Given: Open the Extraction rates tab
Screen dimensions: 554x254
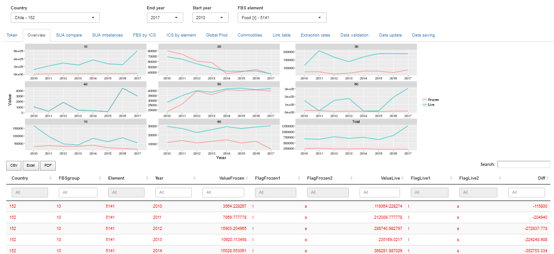Looking at the screenshot, I should (x=315, y=35).
